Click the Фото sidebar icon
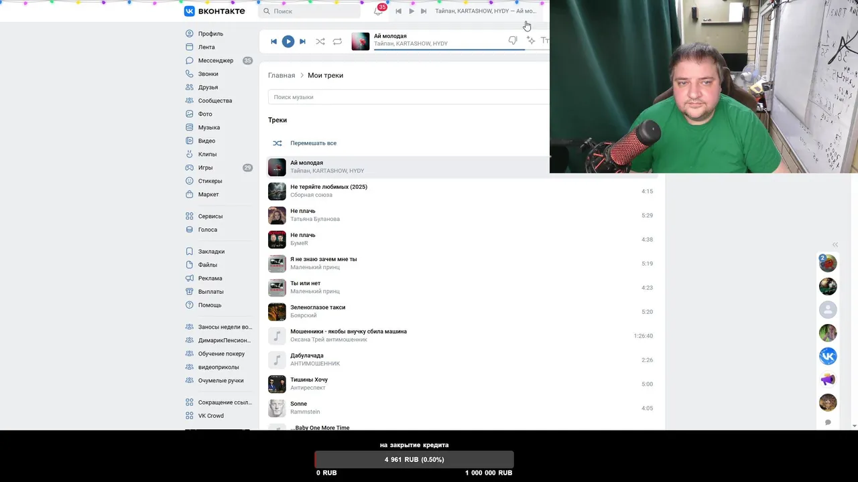 point(190,114)
